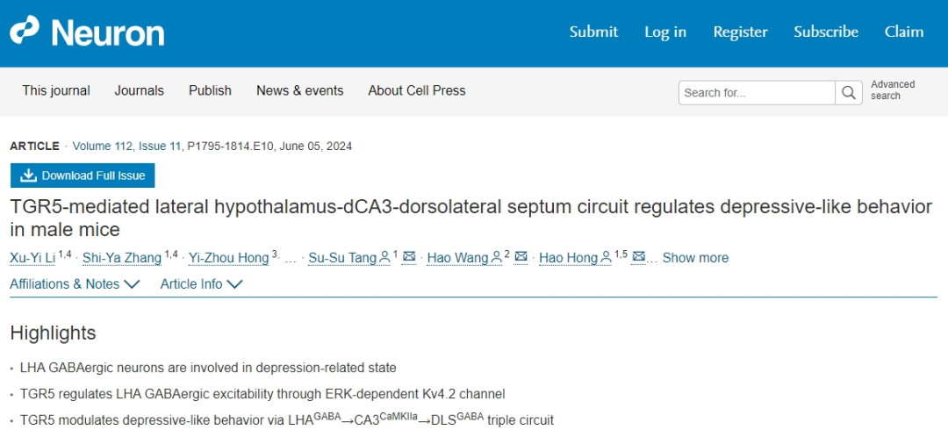Screen dimensions: 948x437
Task: Click the person icon beside Su-Su Tang
Action: click(384, 257)
